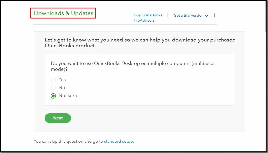Click the 'Not sure' option label text

click(x=68, y=95)
